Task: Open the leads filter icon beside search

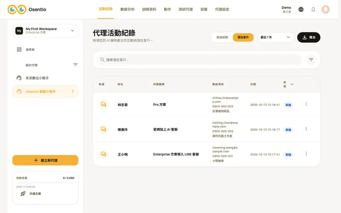Action: (x=311, y=60)
